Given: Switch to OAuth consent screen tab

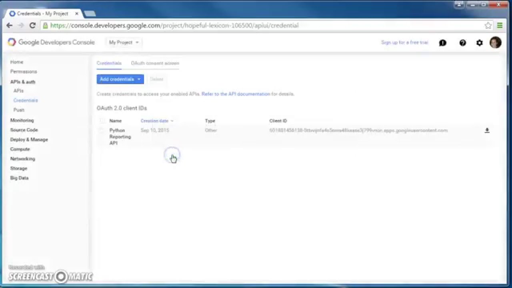Looking at the screenshot, I should pos(155,63).
